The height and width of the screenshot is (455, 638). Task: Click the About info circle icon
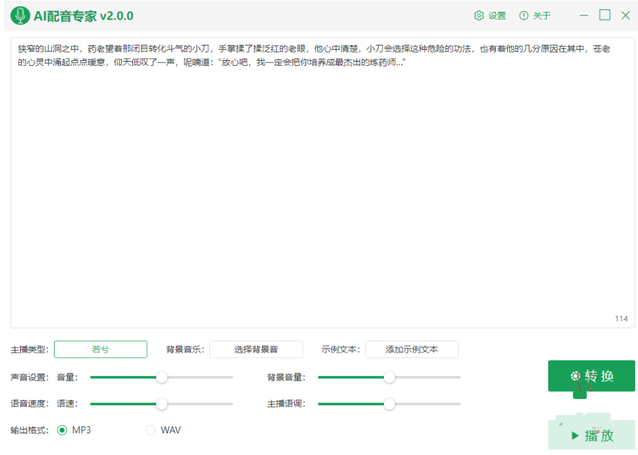(524, 15)
